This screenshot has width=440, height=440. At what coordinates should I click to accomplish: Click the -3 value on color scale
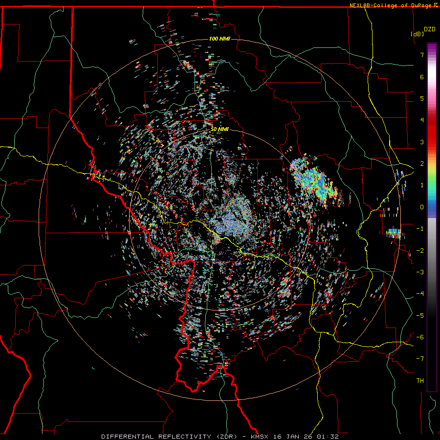(420, 272)
